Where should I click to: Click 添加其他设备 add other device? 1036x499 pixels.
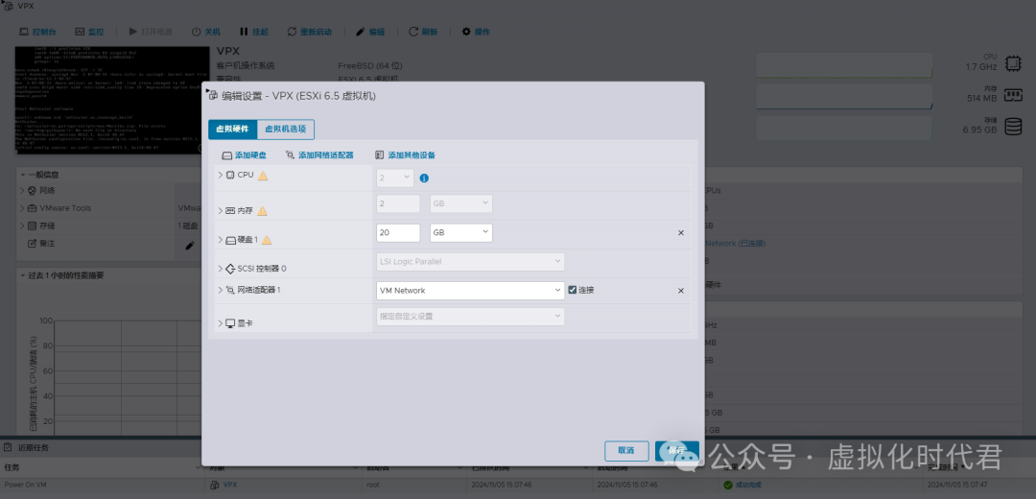click(405, 155)
